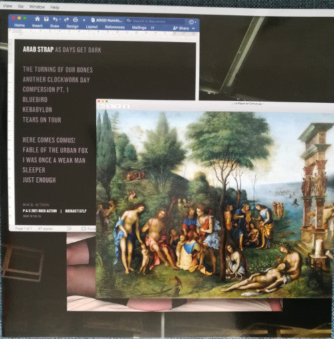334x339 pixels.
Task: Click the 47 words count indicator
Action: coord(45,229)
